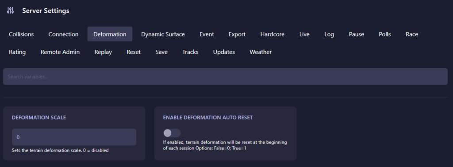Switch to the Hardcore tab
The image size is (453, 167).
pos(272,34)
